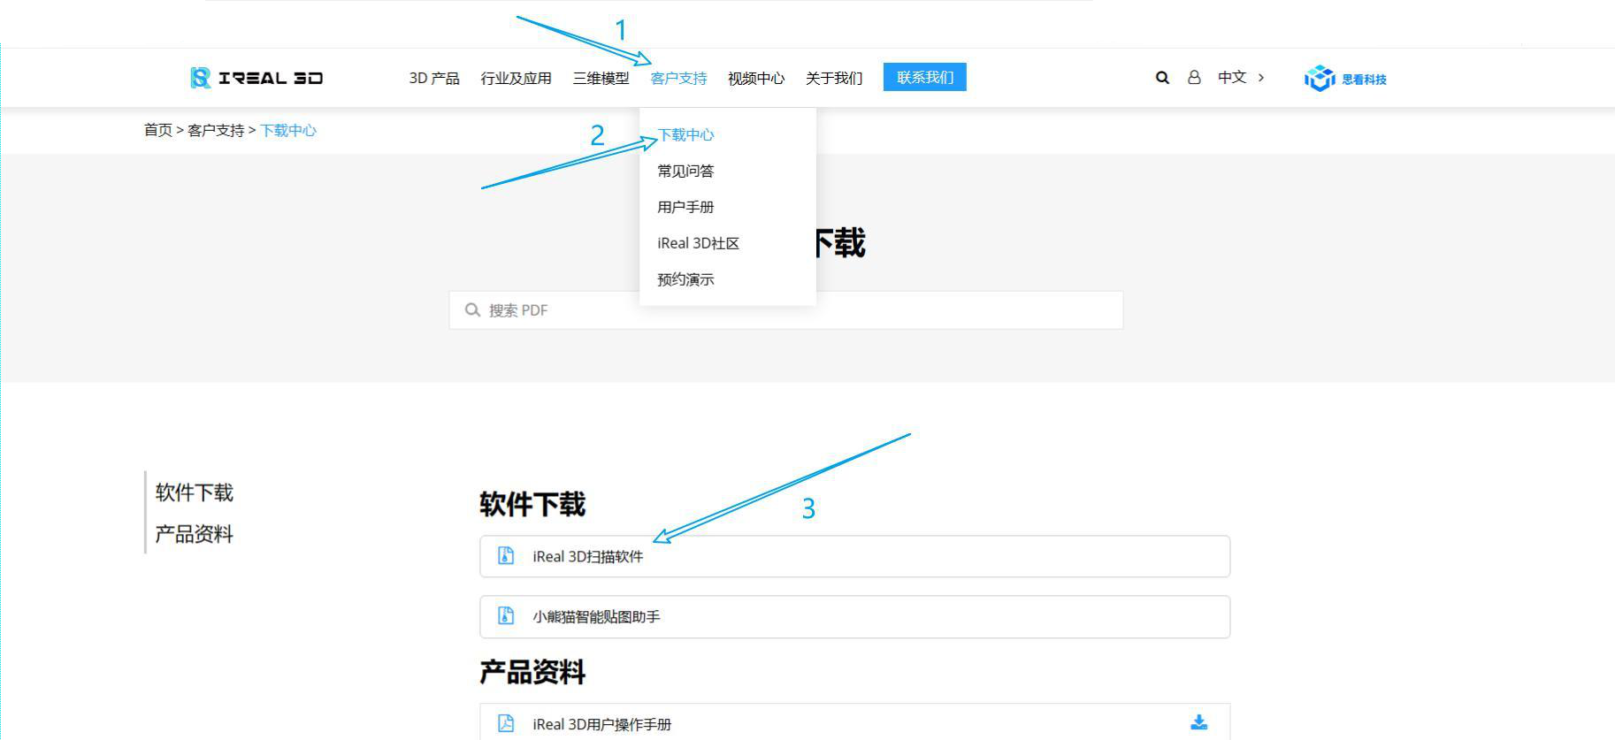This screenshot has width=1615, height=740.
Task: Jump to 软件下载 in sidebar
Action: tap(194, 492)
